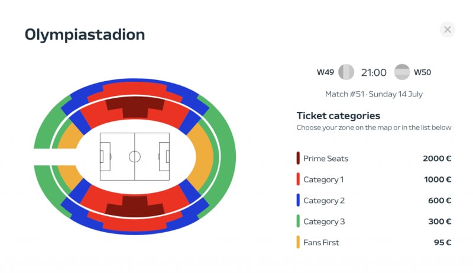
Task: Click the 95 € Fans First price
Action: coord(442,242)
